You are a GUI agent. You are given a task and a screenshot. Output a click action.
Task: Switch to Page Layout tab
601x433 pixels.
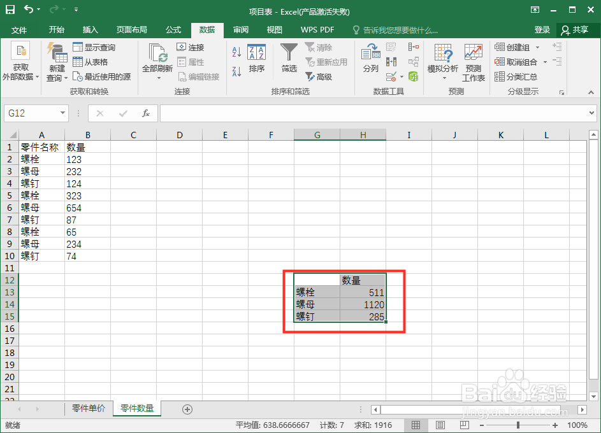132,30
